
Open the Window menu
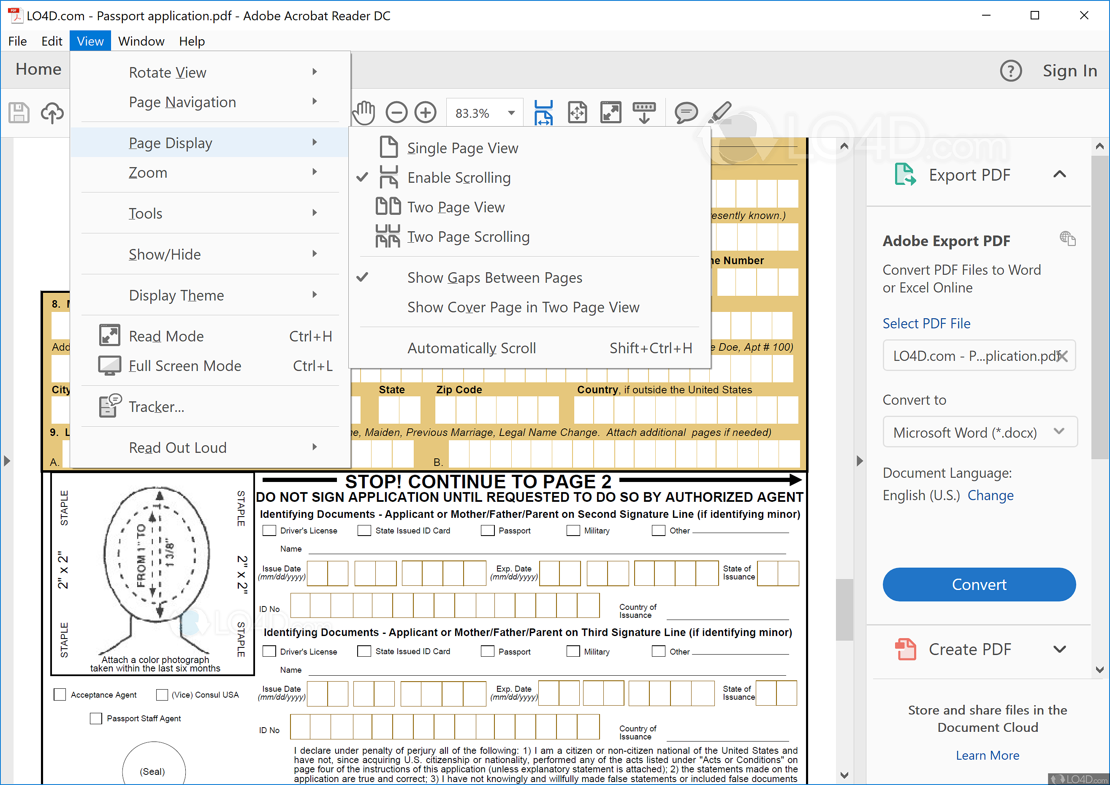point(141,41)
